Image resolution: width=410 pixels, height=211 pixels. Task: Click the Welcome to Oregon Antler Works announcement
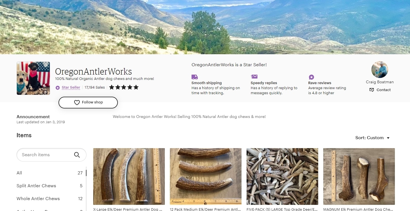click(189, 117)
